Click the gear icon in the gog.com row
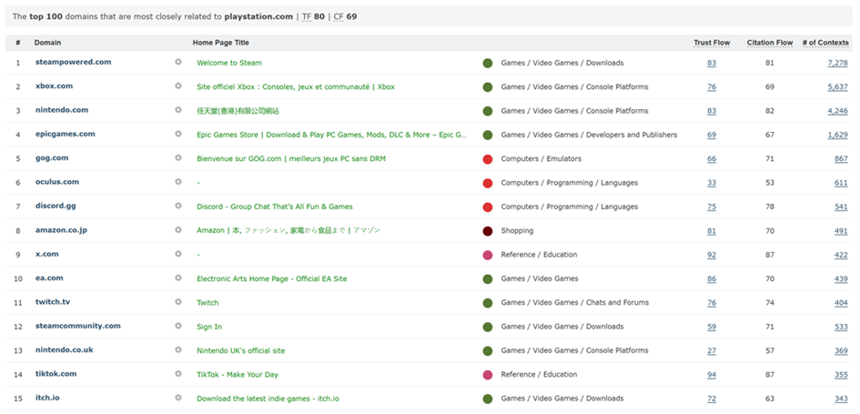The height and width of the screenshot is (414, 860). click(x=178, y=158)
